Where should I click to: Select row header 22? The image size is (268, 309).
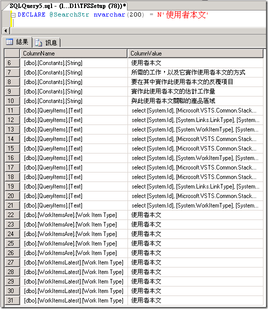point(12,215)
